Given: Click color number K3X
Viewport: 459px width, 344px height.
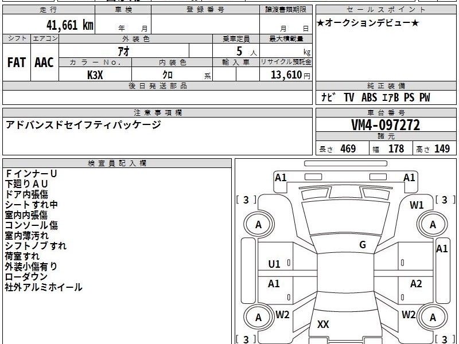Looking at the screenshot, I should pyautogui.click(x=95, y=75).
